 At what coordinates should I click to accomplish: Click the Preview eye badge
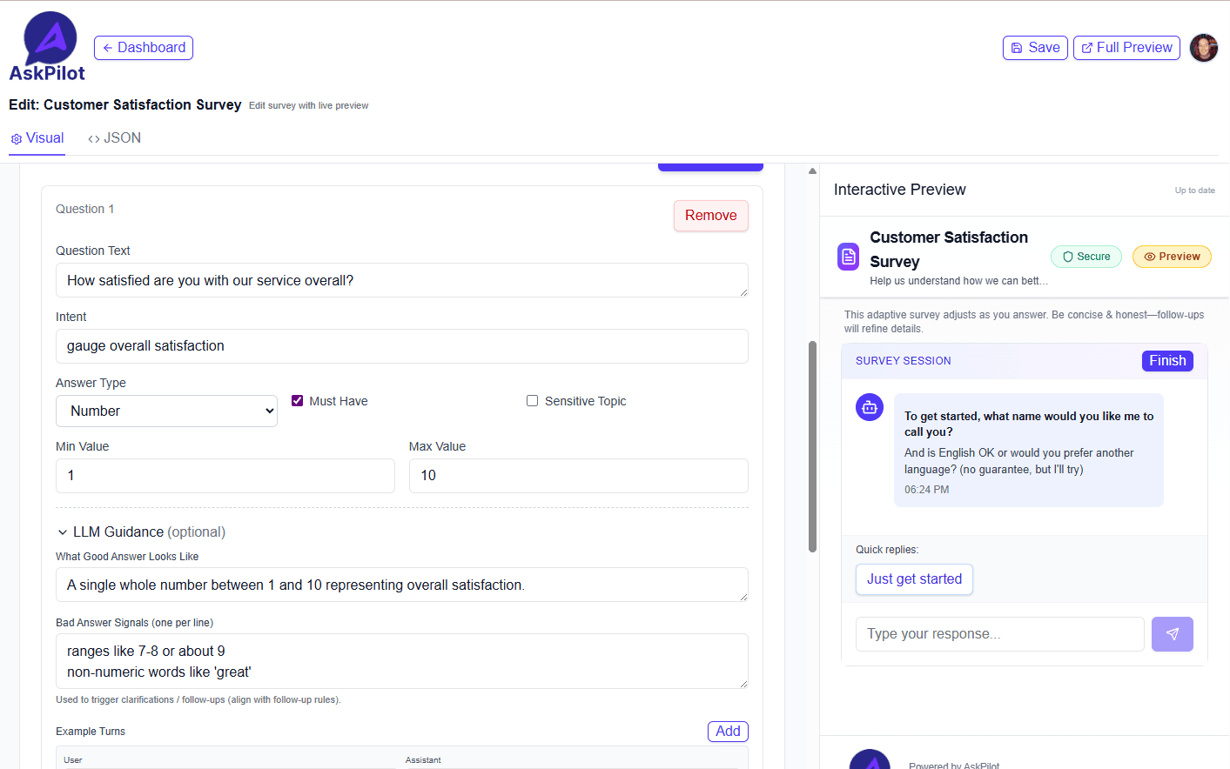pyautogui.click(x=1172, y=256)
